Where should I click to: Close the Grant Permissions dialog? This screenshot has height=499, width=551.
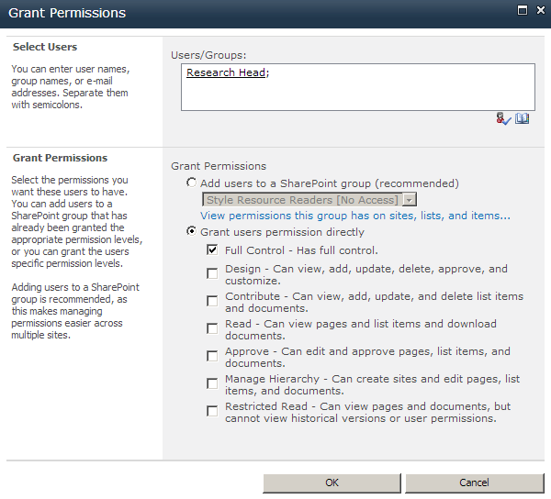pos(539,12)
